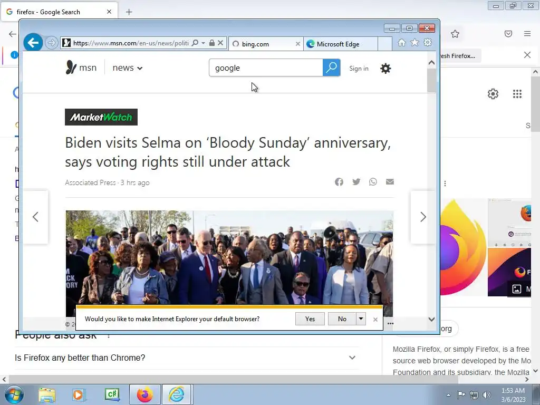Click No on default browser prompt

[342, 319]
